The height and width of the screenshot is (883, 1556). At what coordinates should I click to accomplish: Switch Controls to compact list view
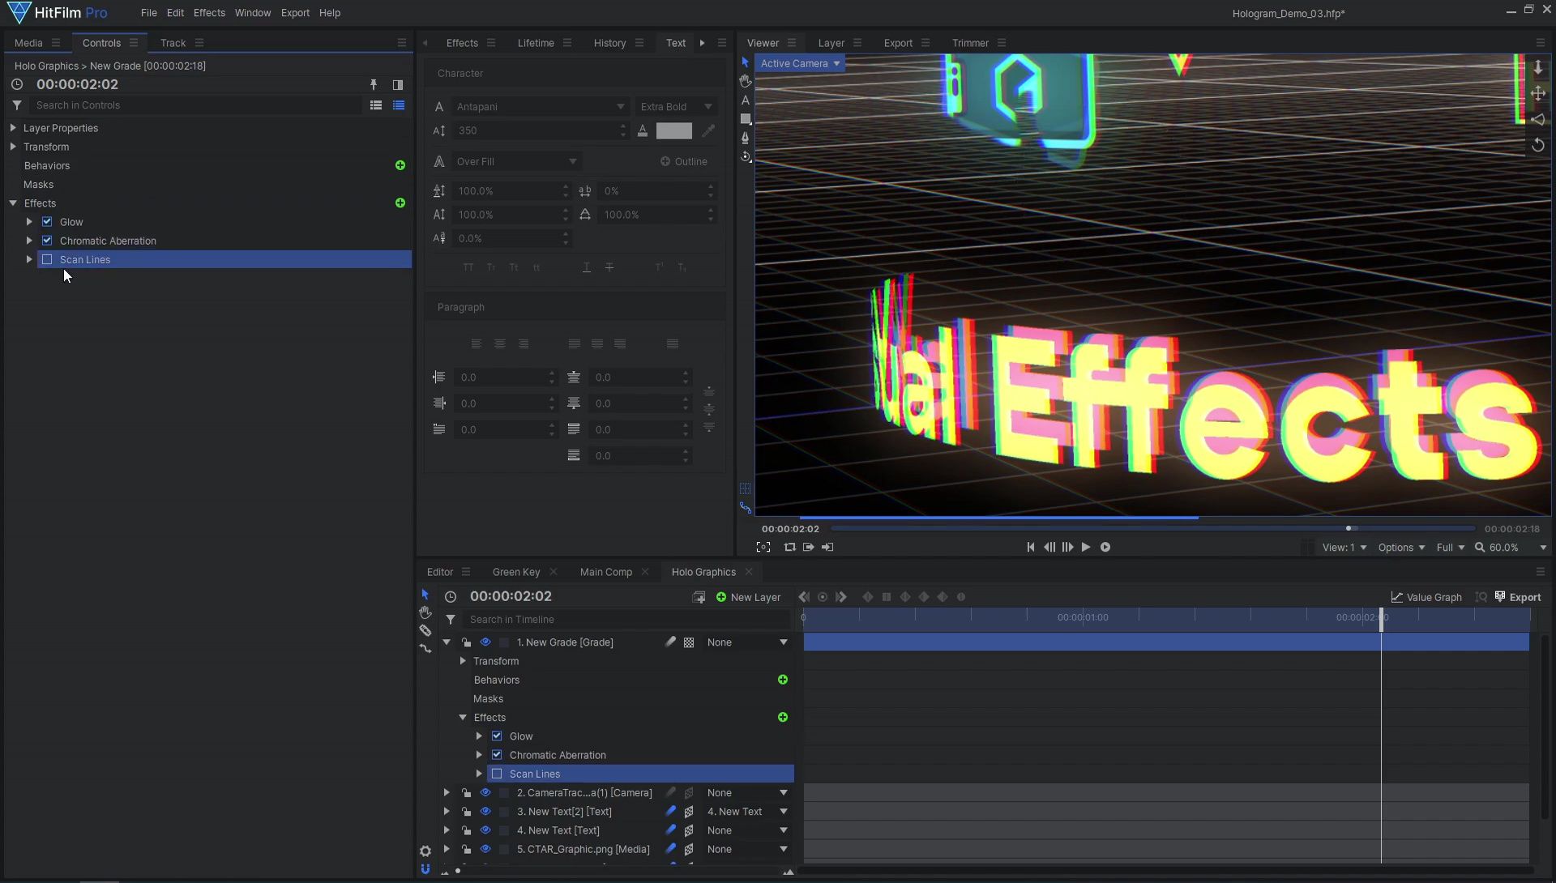[376, 105]
